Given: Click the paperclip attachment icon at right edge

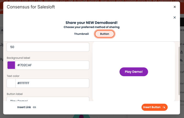Looking at the screenshot, I should 182,60.
